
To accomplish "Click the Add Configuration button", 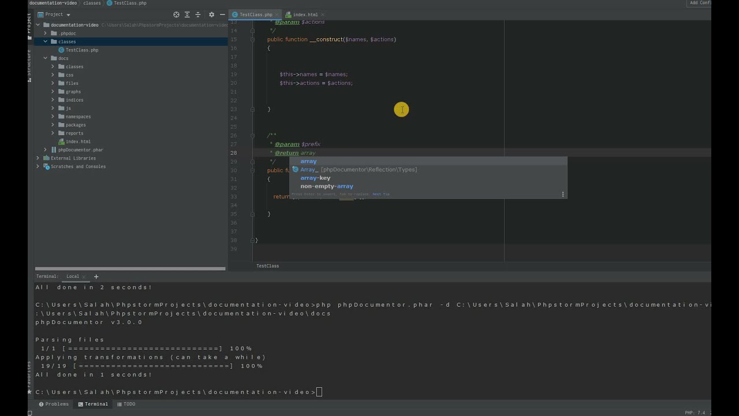I will (700, 3).
